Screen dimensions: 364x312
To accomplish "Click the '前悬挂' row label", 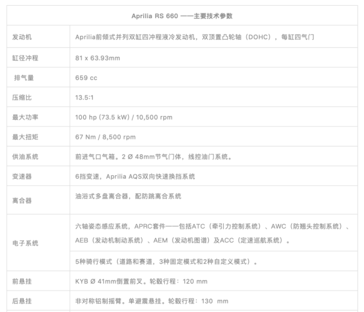I will [22, 281].
